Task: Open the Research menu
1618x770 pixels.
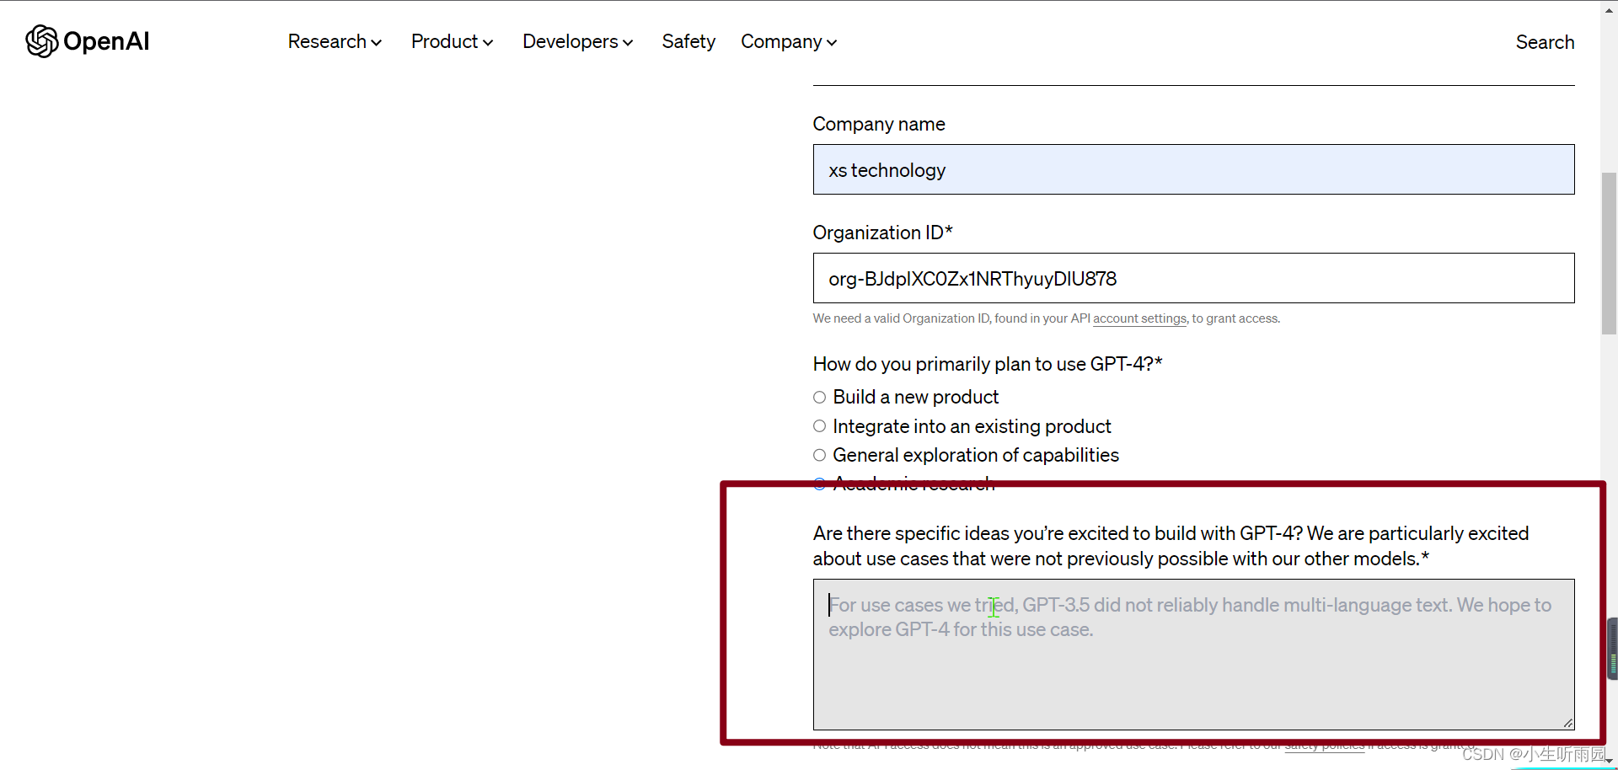Action: coord(335,41)
